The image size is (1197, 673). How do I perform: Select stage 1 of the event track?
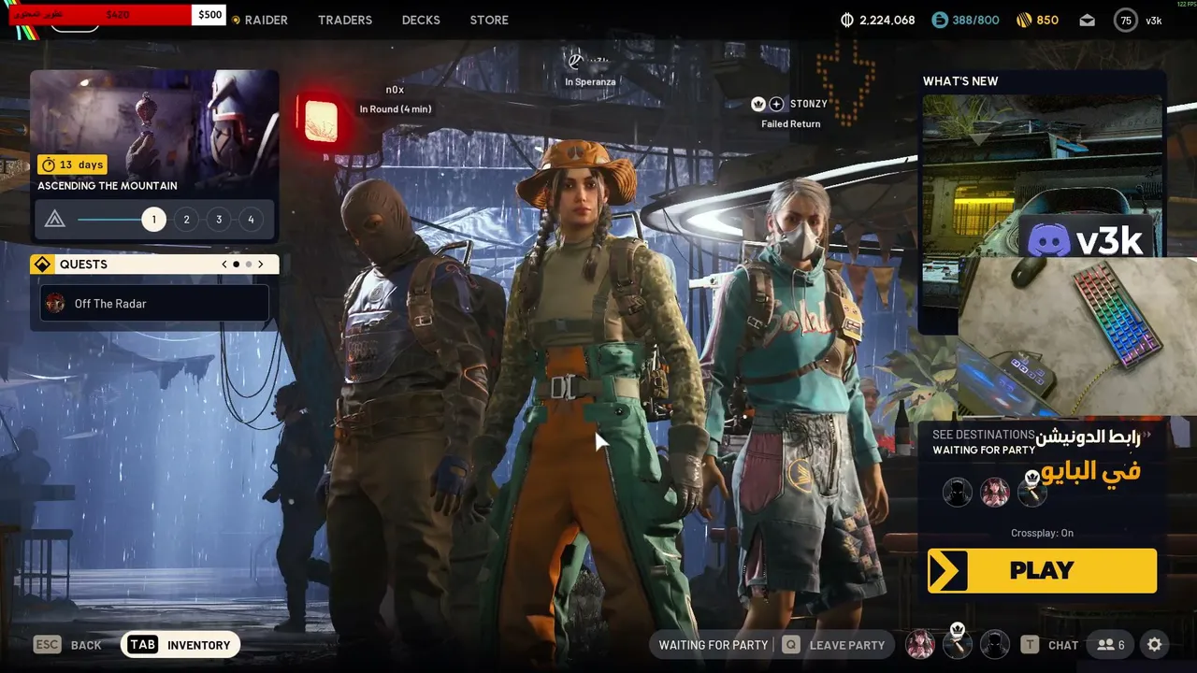click(154, 220)
